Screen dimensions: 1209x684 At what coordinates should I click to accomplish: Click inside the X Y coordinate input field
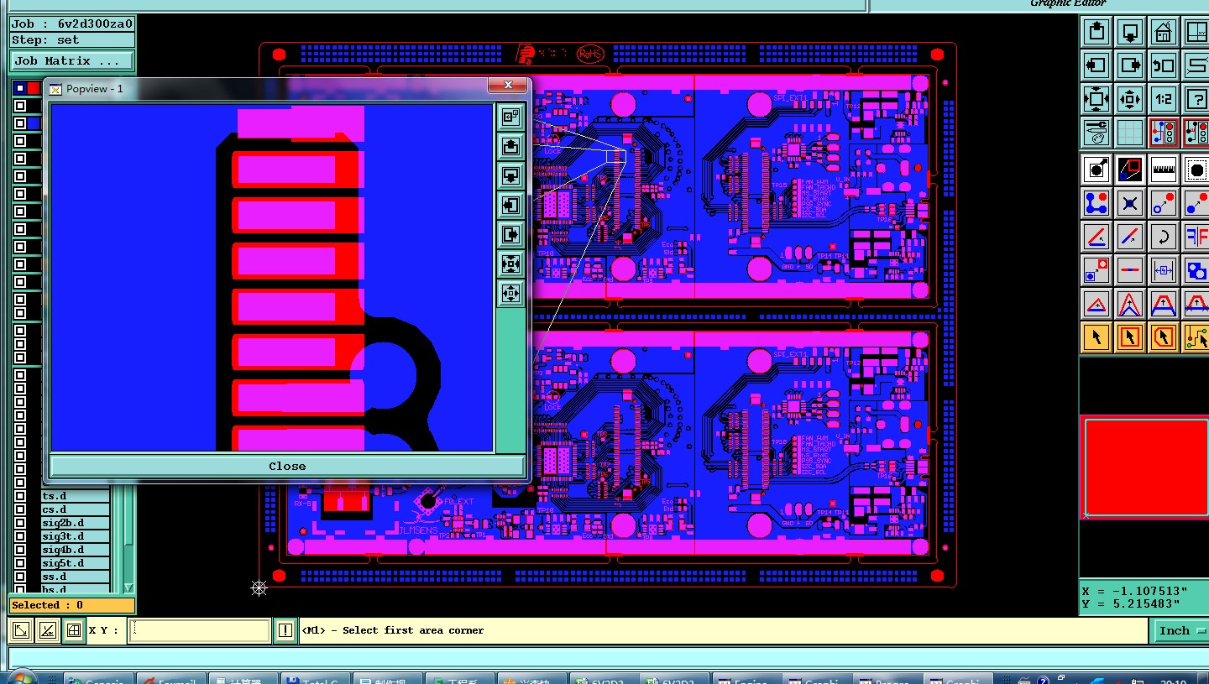tap(200, 630)
